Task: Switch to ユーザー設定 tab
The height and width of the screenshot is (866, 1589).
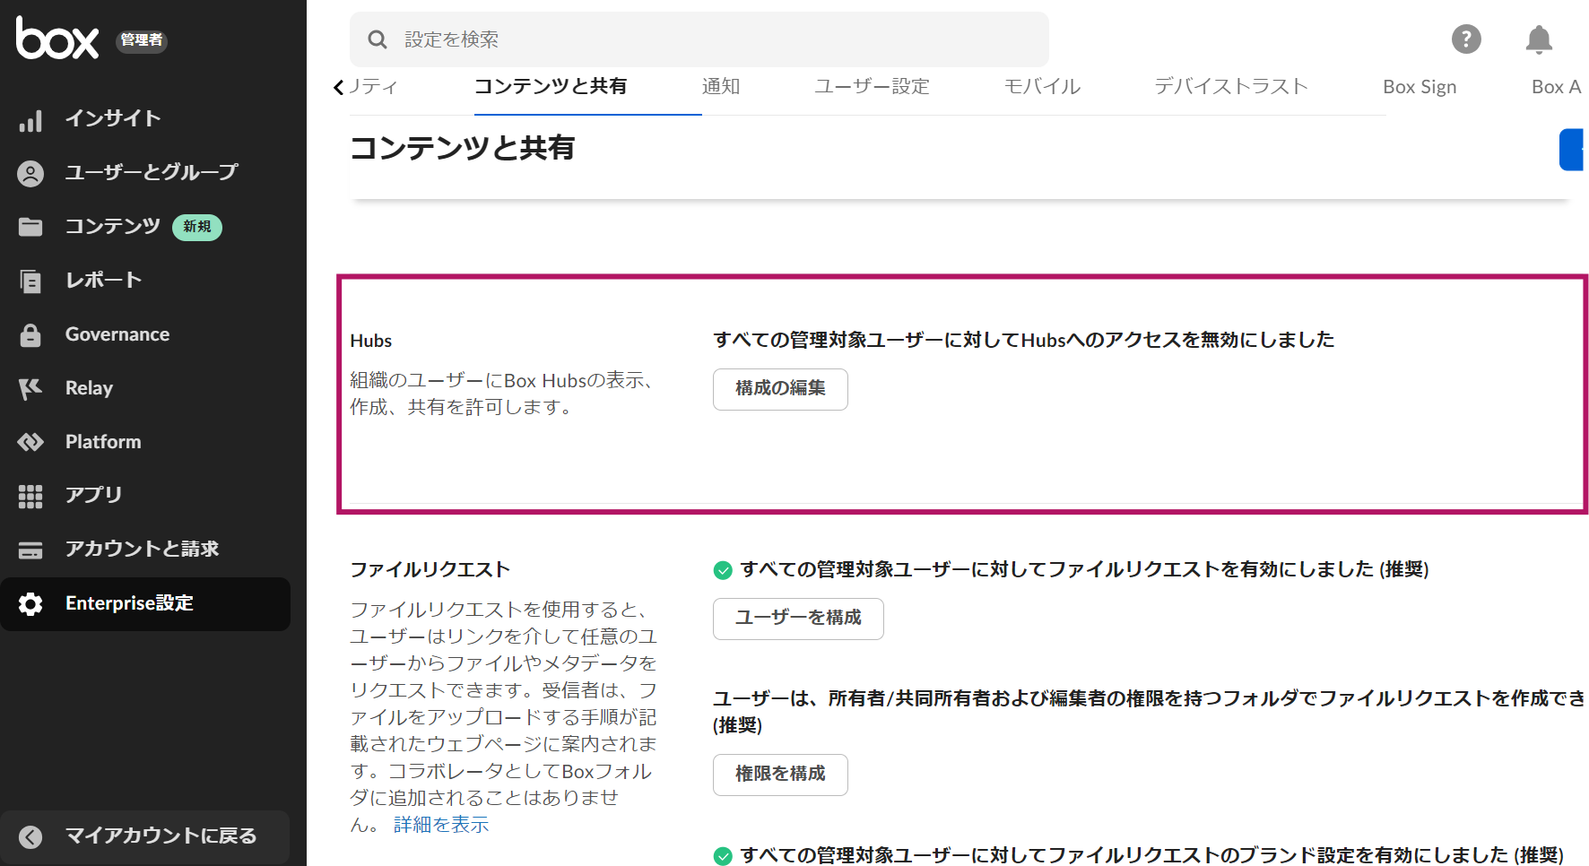Action: 872,86
